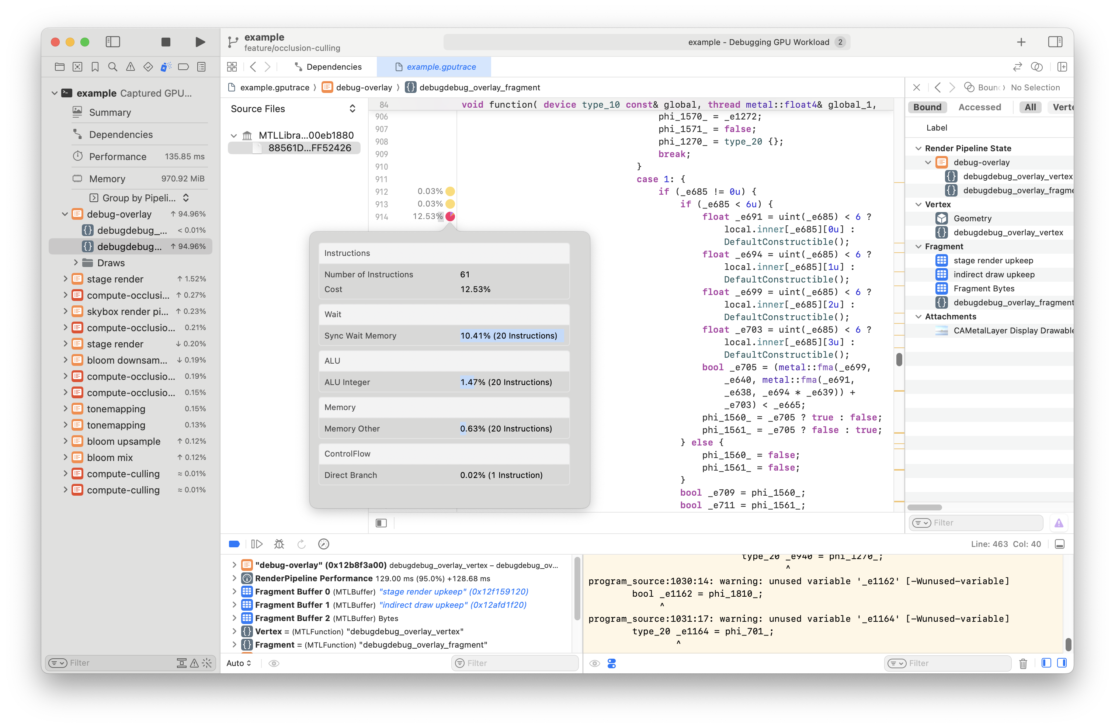The image size is (1115, 728).
Task: Select the debug navigator icon
Action: (166, 67)
